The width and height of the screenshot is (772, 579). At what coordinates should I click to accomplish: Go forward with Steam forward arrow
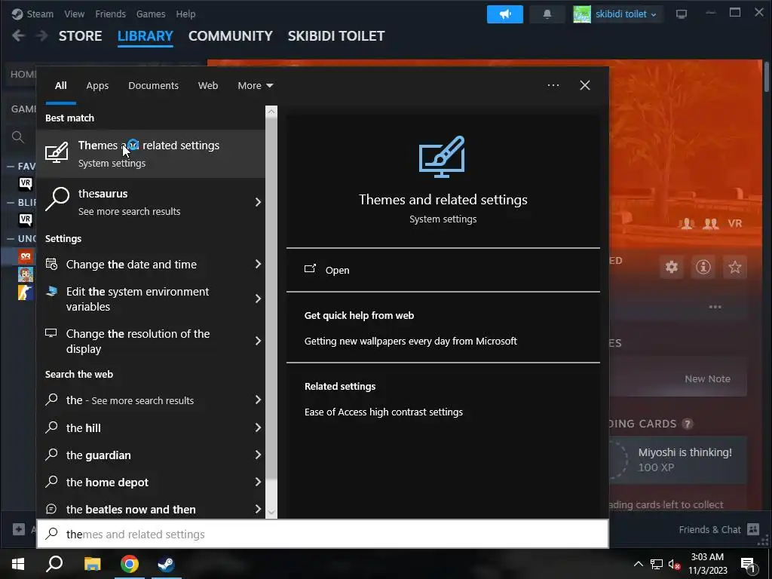[42, 35]
